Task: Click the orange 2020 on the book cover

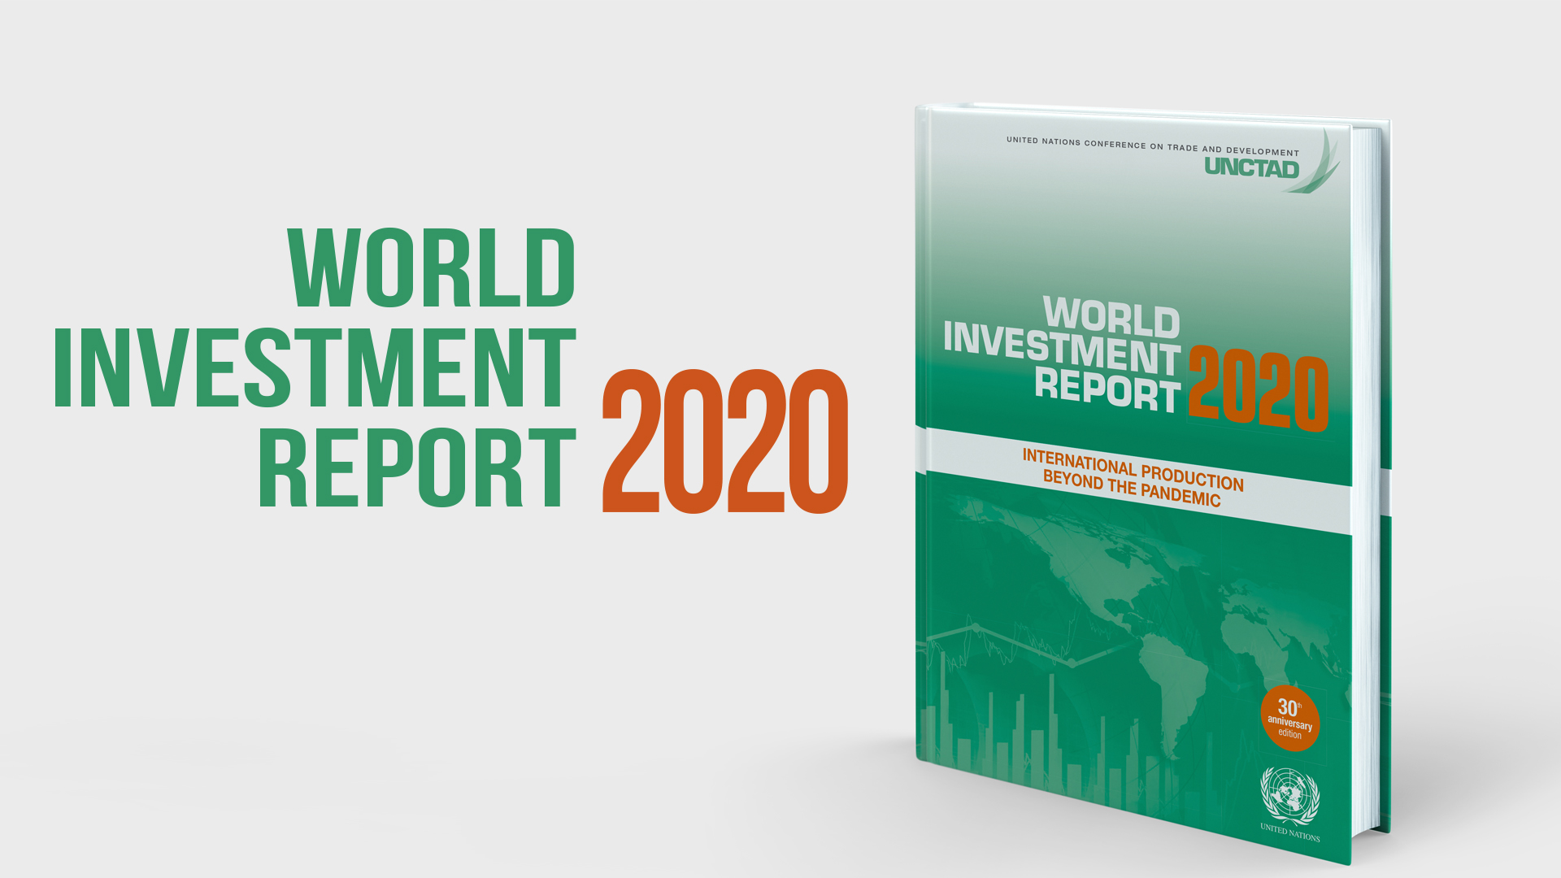Action: [1258, 389]
